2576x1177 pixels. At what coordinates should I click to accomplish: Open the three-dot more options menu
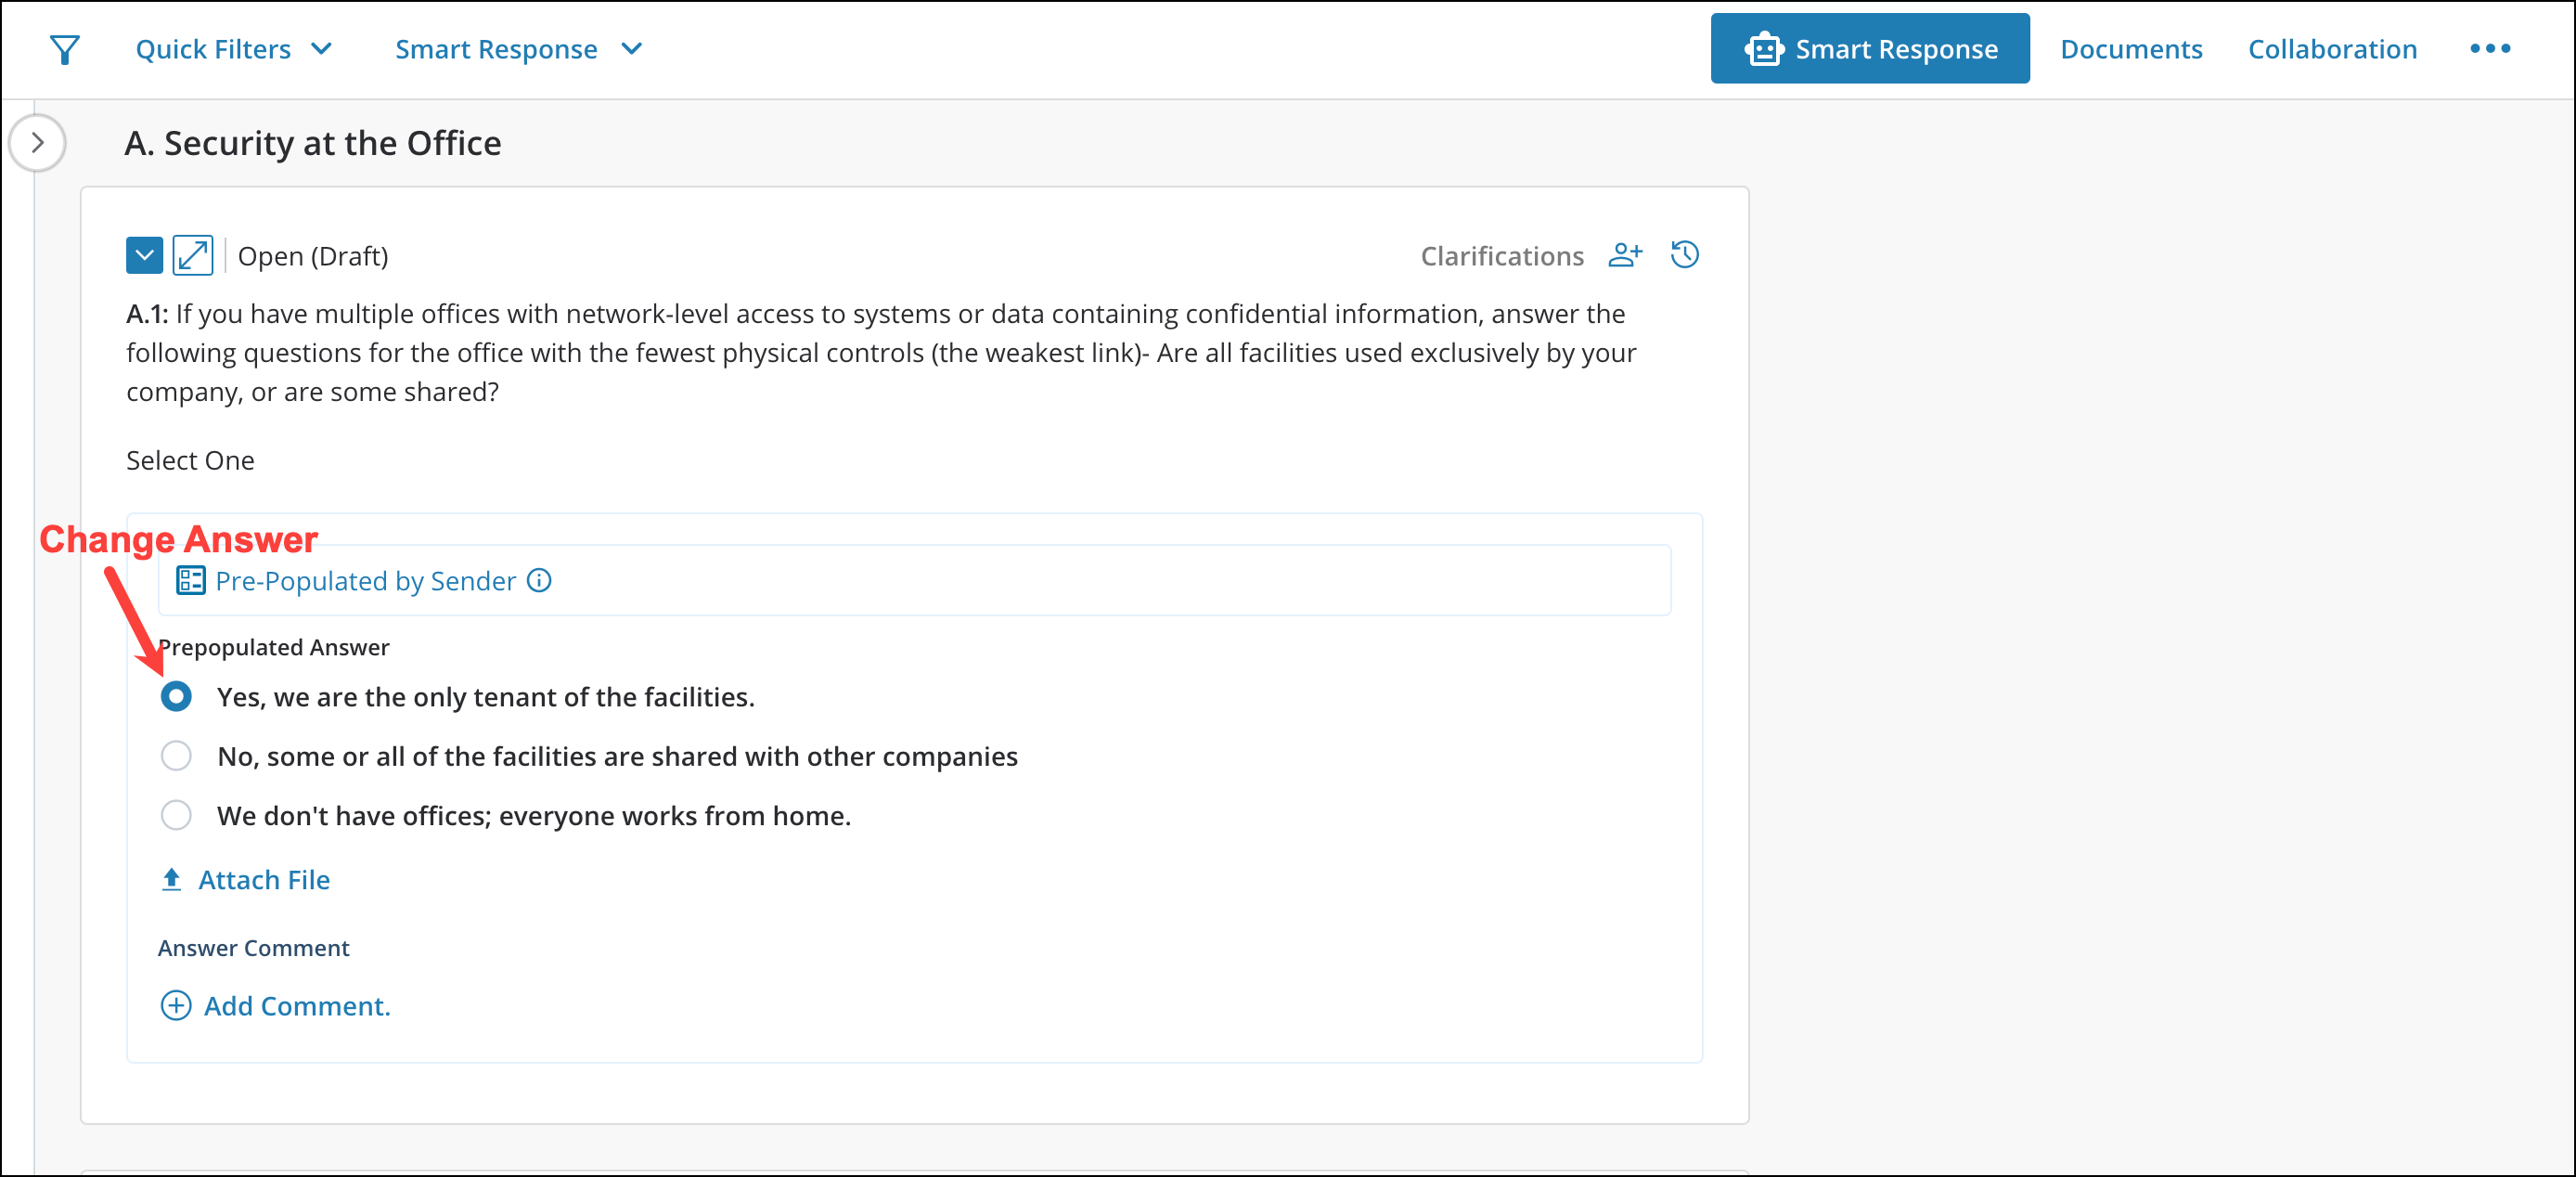(2489, 49)
